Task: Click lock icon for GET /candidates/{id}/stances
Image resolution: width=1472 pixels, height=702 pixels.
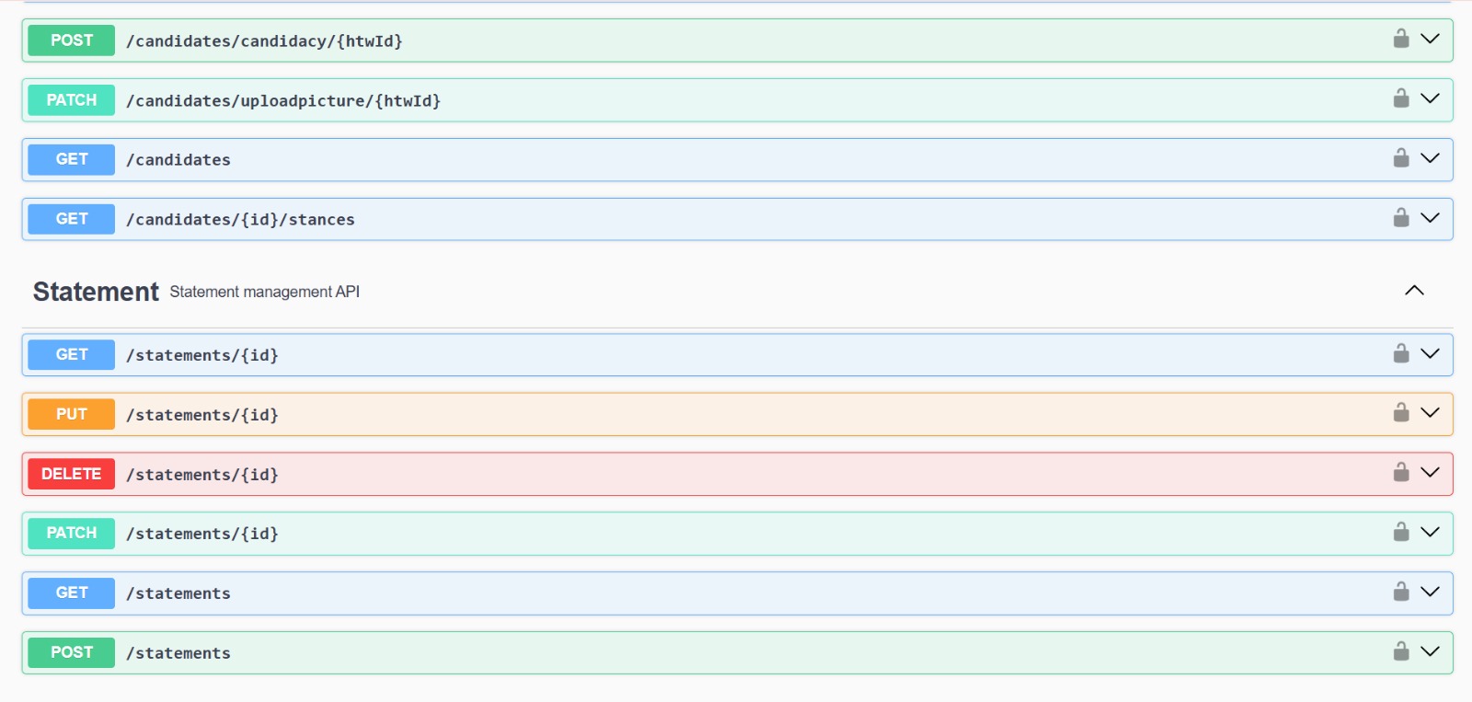Action: (1401, 218)
